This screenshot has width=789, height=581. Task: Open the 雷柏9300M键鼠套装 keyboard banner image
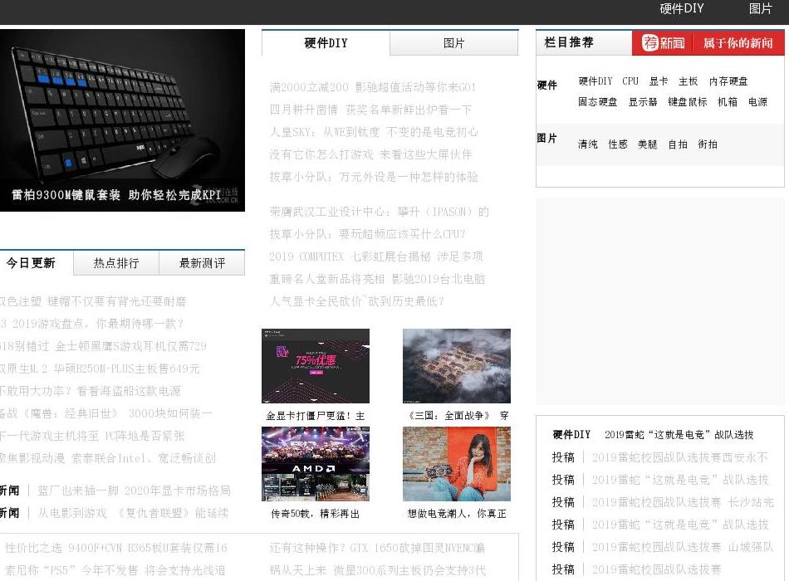[x=122, y=120]
